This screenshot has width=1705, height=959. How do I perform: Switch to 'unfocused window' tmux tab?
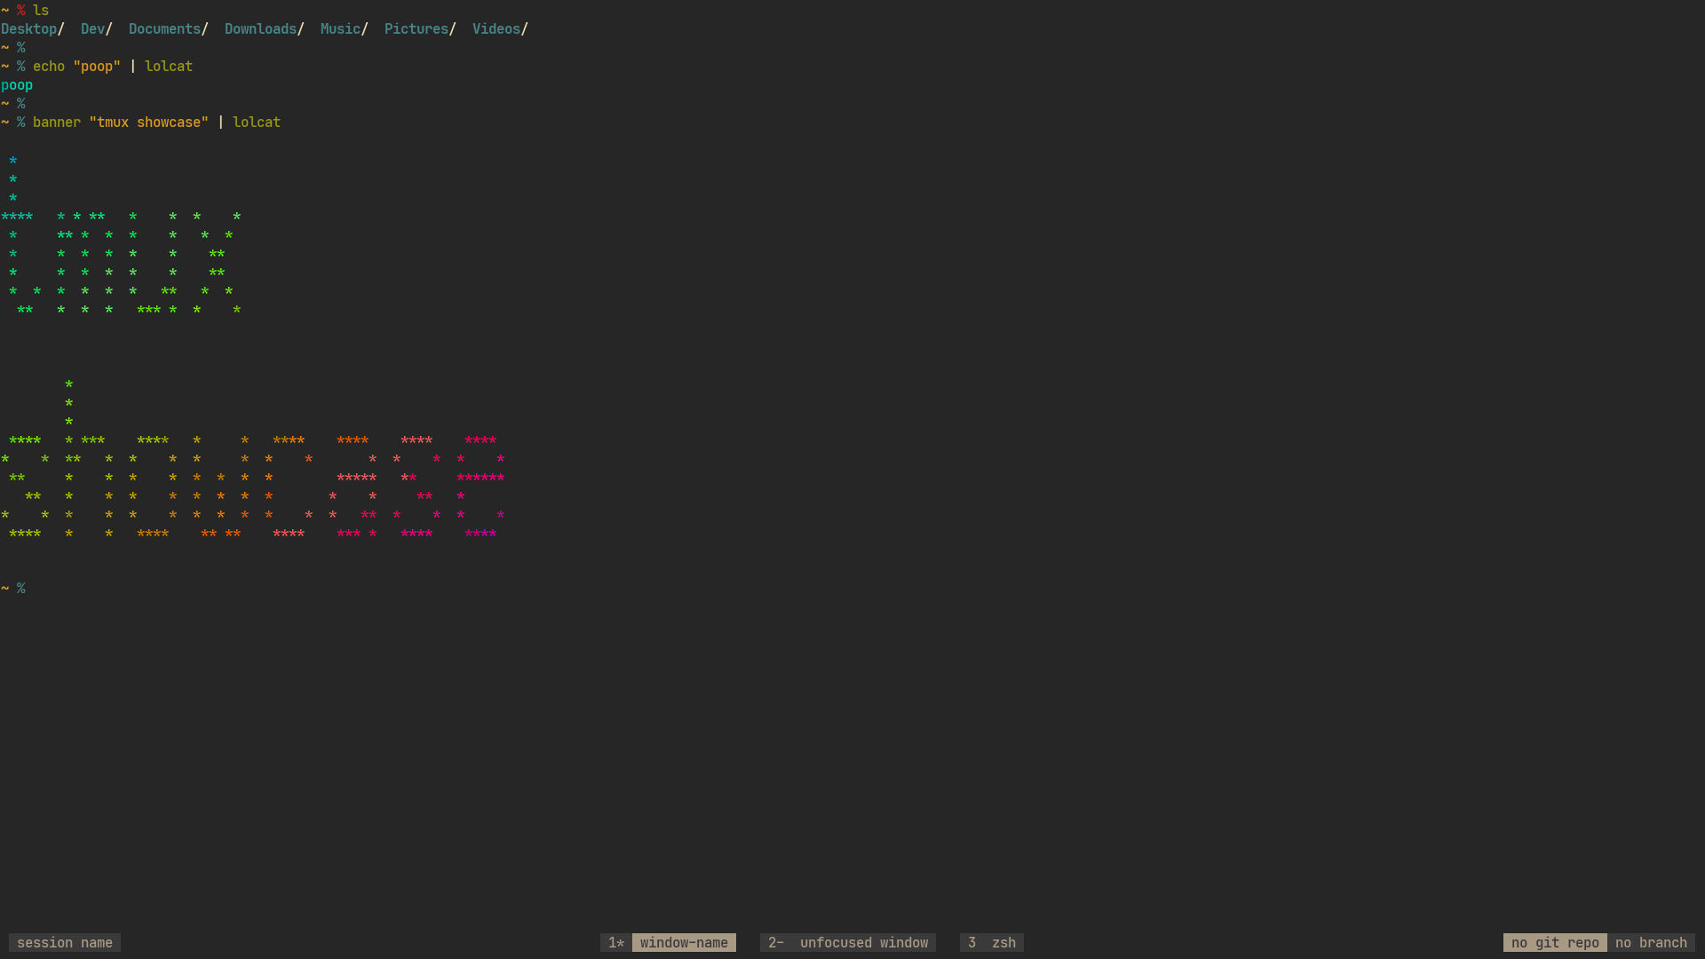tap(863, 942)
